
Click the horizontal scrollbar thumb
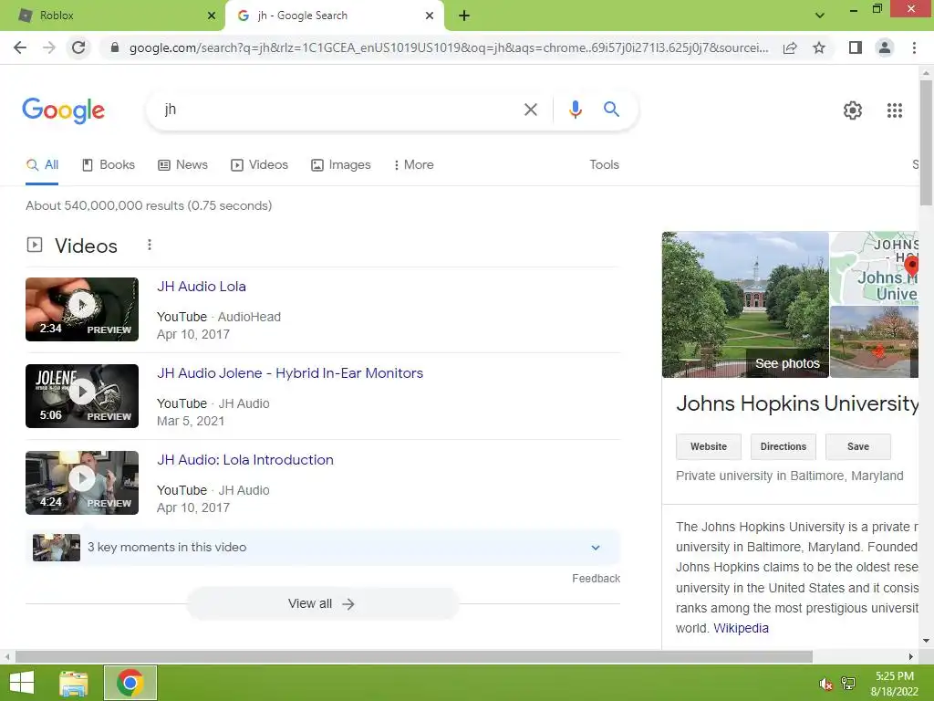(x=414, y=657)
